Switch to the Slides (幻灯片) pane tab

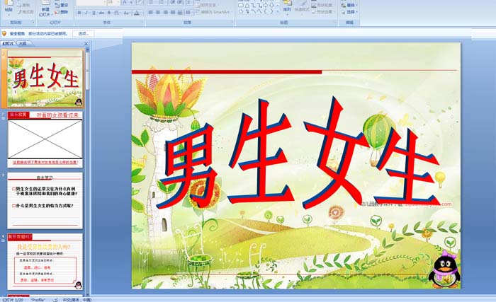click(x=9, y=44)
